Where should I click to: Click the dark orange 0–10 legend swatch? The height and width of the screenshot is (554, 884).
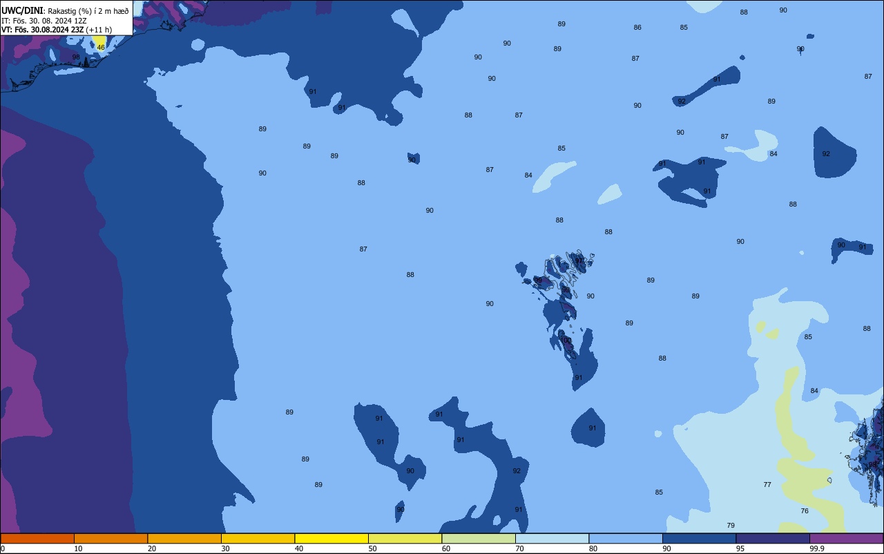pos(37,538)
